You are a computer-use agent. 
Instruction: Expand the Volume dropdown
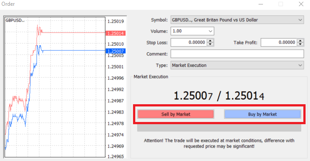(210, 31)
